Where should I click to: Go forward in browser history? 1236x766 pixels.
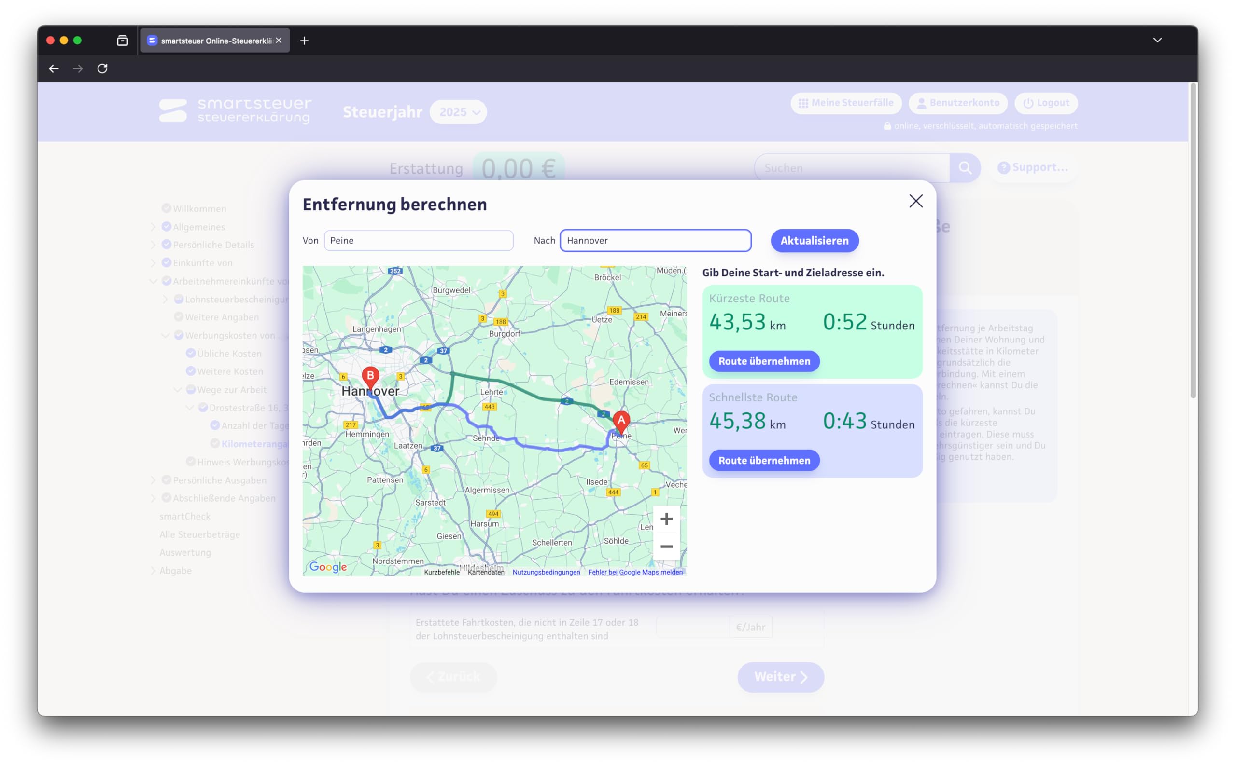pyautogui.click(x=78, y=68)
